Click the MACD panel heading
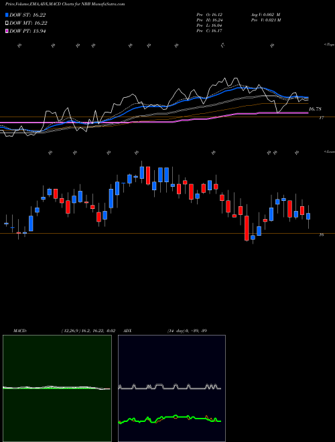The image size is (335, 442). pos(20,331)
